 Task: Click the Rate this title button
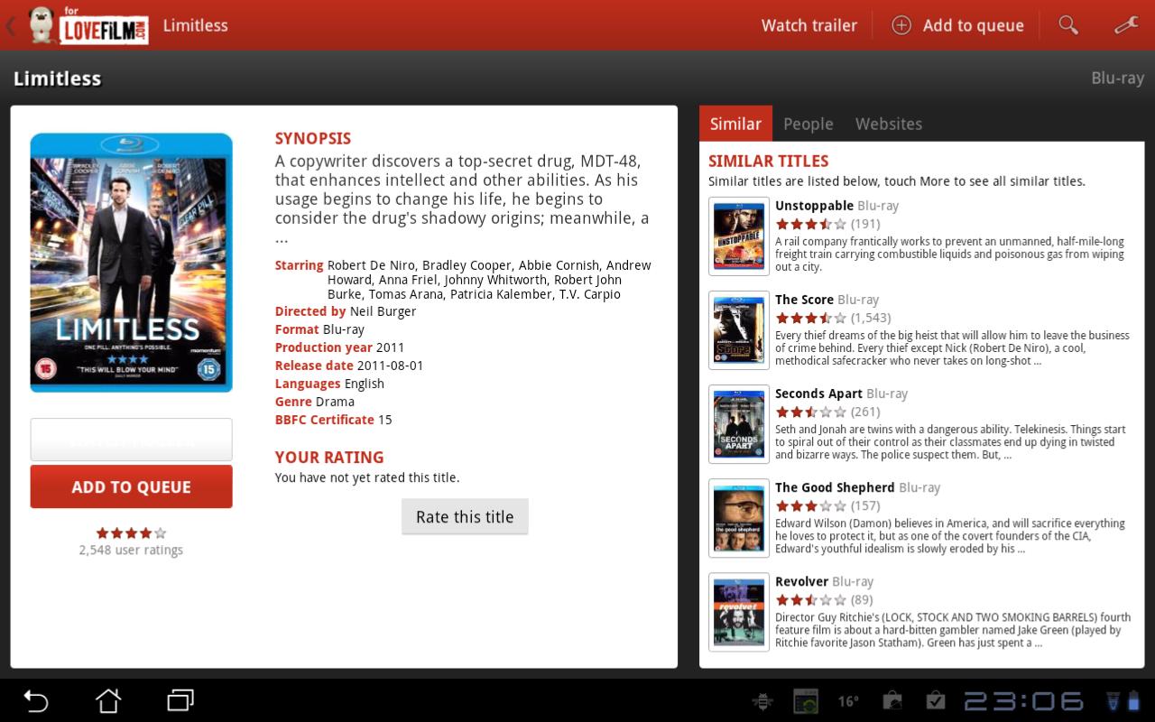(x=465, y=517)
